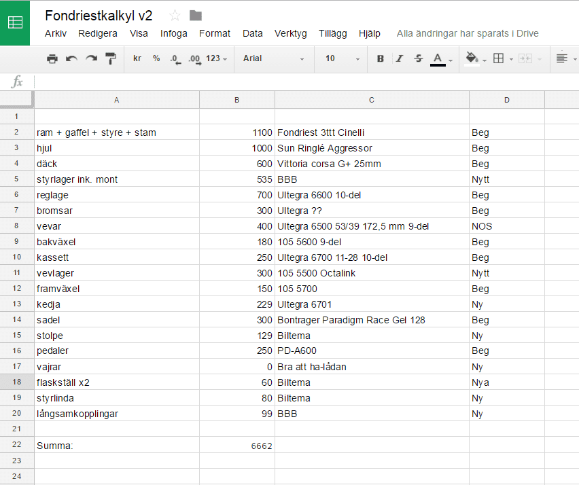
Task: Select column D header
Action: click(x=507, y=100)
